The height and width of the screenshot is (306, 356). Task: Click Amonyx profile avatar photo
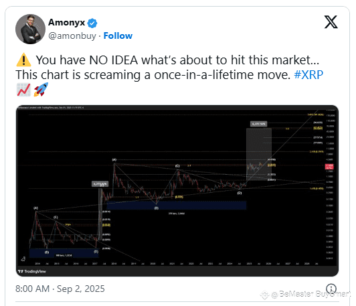click(x=30, y=29)
